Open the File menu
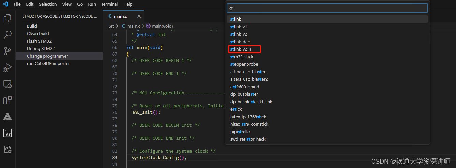The image size is (456, 168). coord(17,4)
